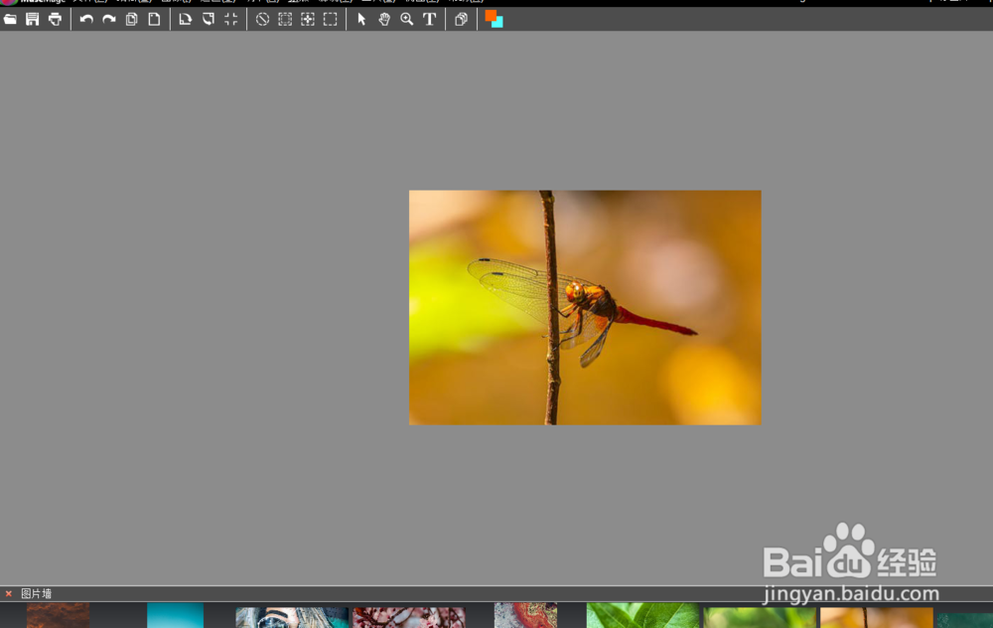The image size is (993, 628).
Task: Close the 图片墙 picture wall panel
Action: point(9,594)
